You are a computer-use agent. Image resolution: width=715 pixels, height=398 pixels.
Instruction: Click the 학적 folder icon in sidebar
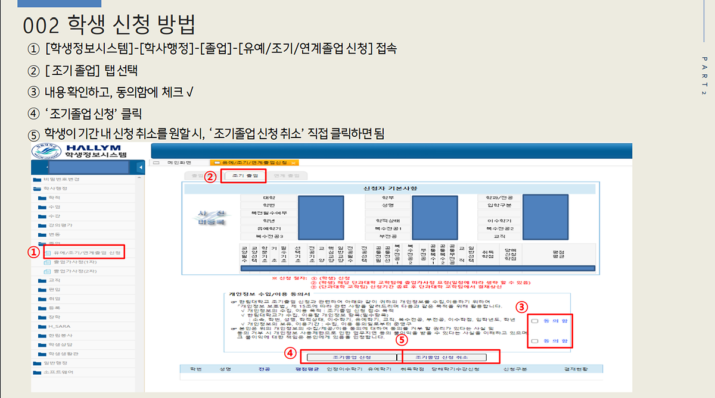(42, 198)
